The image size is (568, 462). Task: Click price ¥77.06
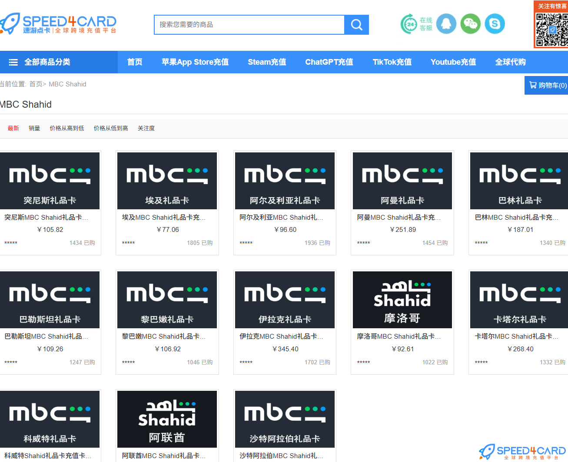(167, 230)
